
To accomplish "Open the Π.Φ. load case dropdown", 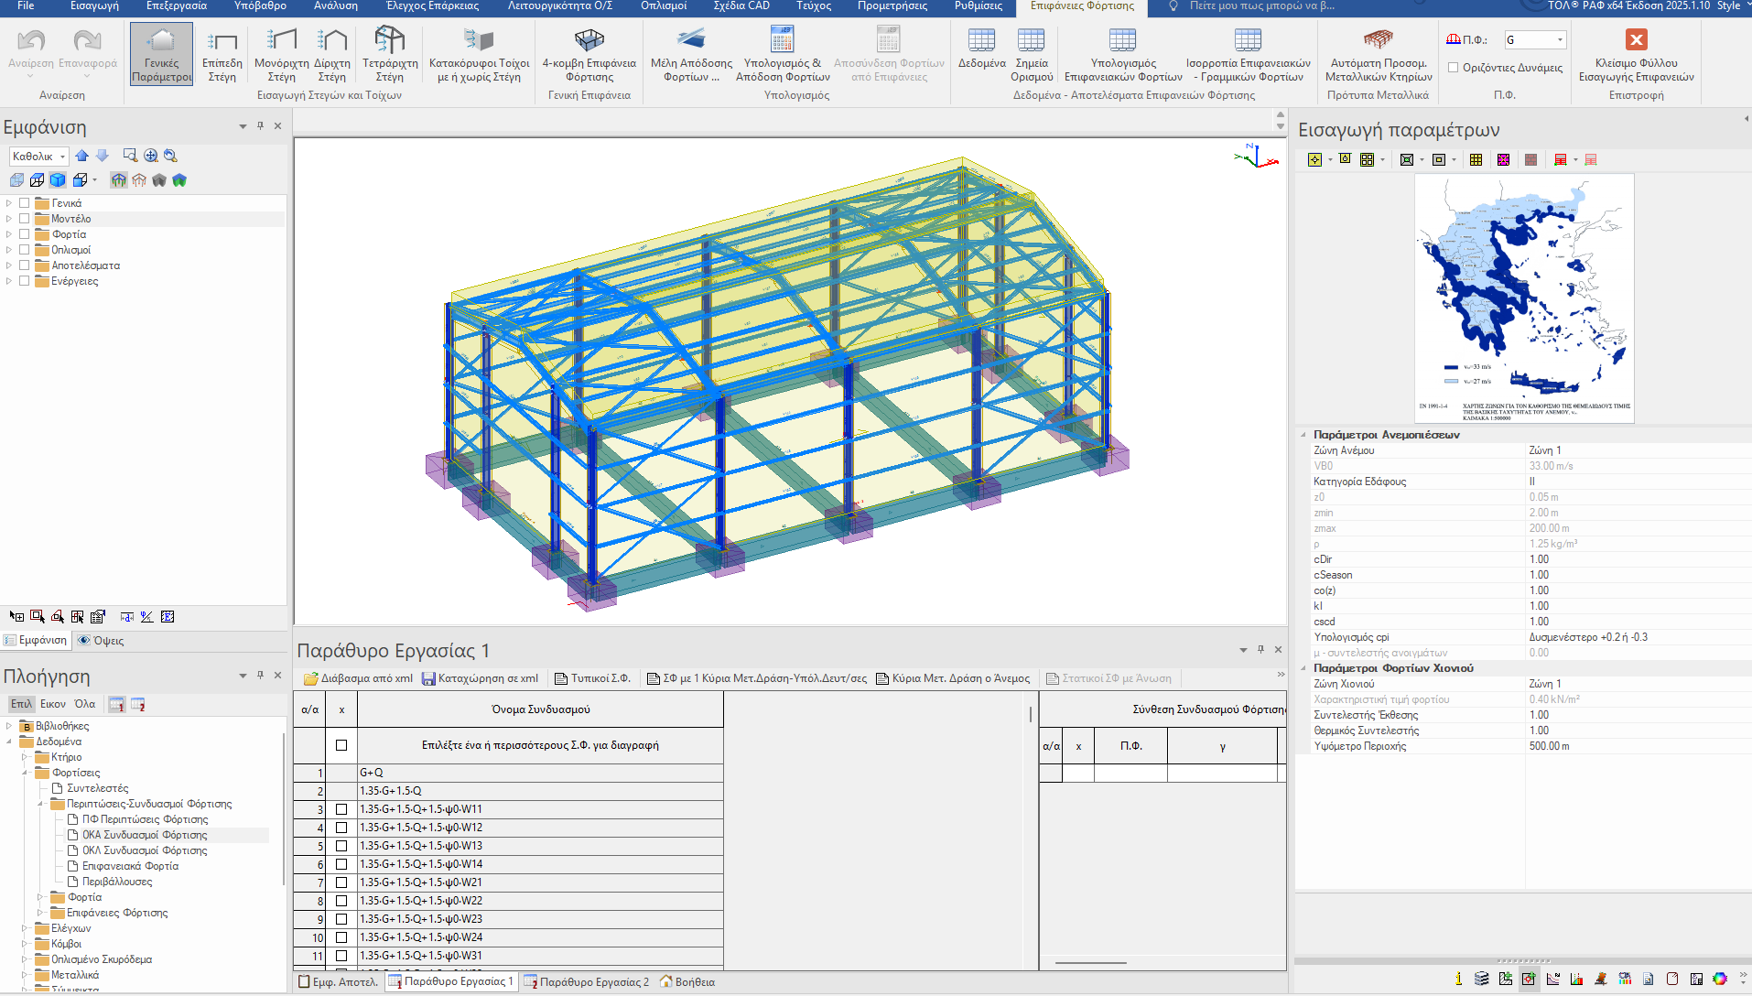I will point(1560,40).
